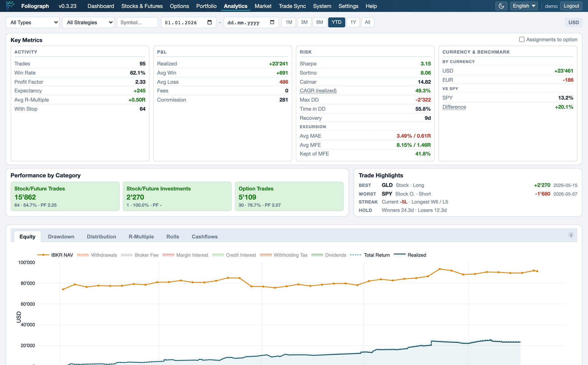The width and height of the screenshot is (588, 365).
Task: Open start date calendar picker icon
Action: [209, 22]
